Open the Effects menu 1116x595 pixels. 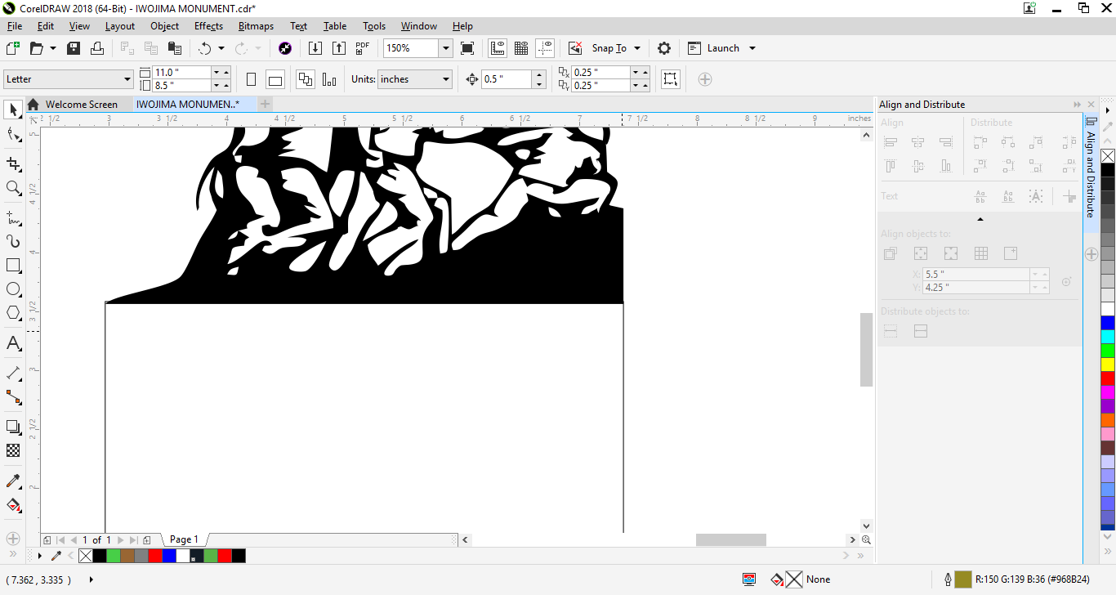pos(208,26)
